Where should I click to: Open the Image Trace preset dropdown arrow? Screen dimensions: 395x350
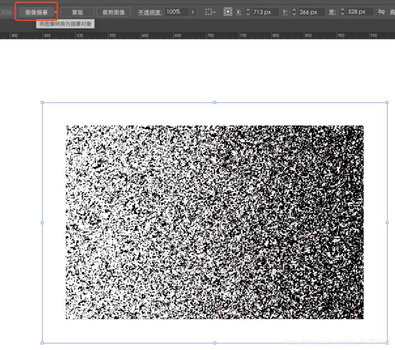pos(56,12)
